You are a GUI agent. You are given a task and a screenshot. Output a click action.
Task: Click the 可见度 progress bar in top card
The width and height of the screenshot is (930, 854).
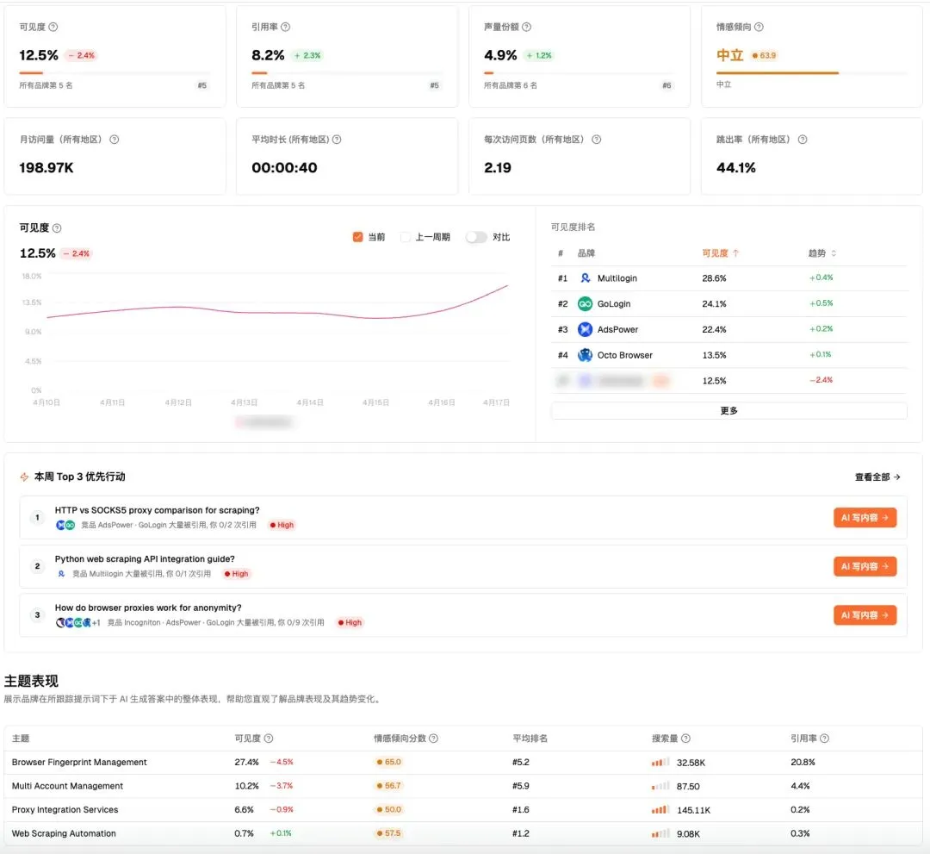tap(115, 73)
